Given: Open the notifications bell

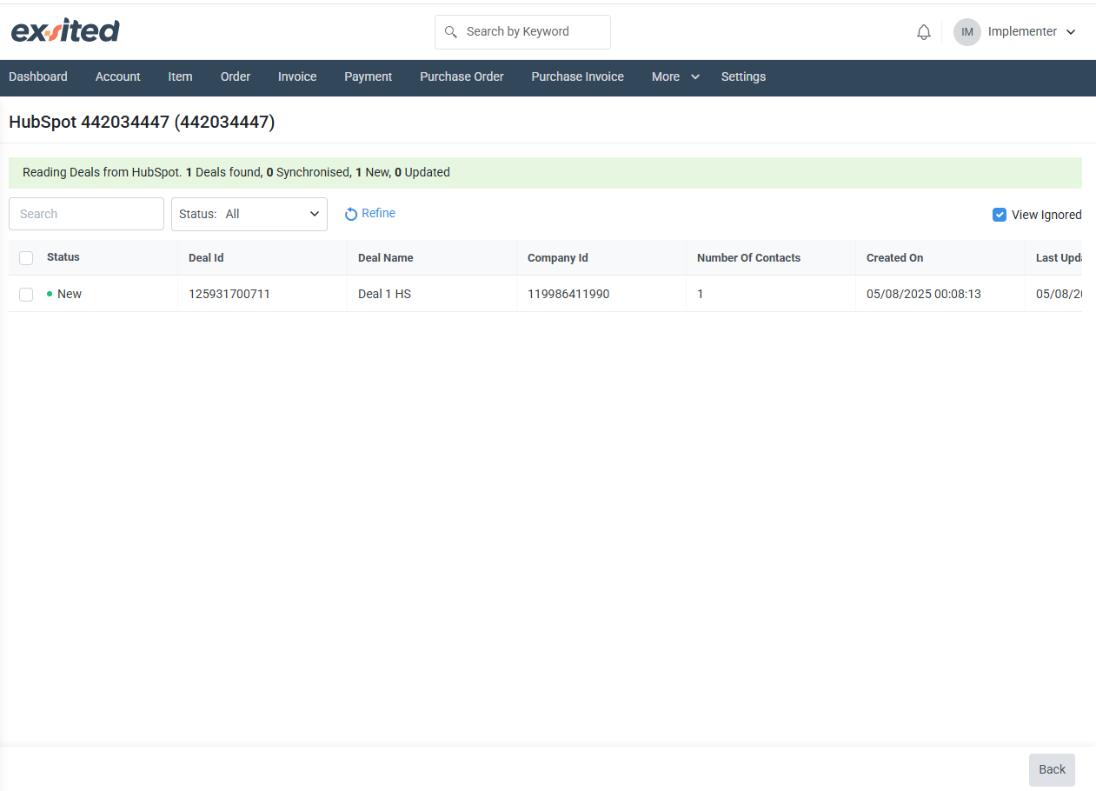Looking at the screenshot, I should click(x=924, y=32).
